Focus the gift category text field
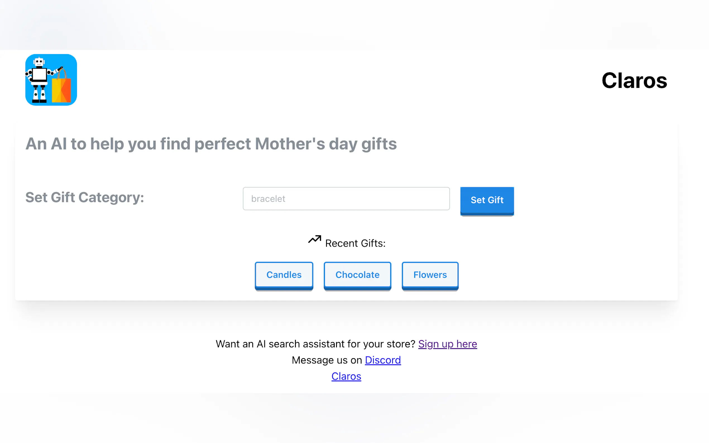This screenshot has width=709, height=443. coord(346,199)
